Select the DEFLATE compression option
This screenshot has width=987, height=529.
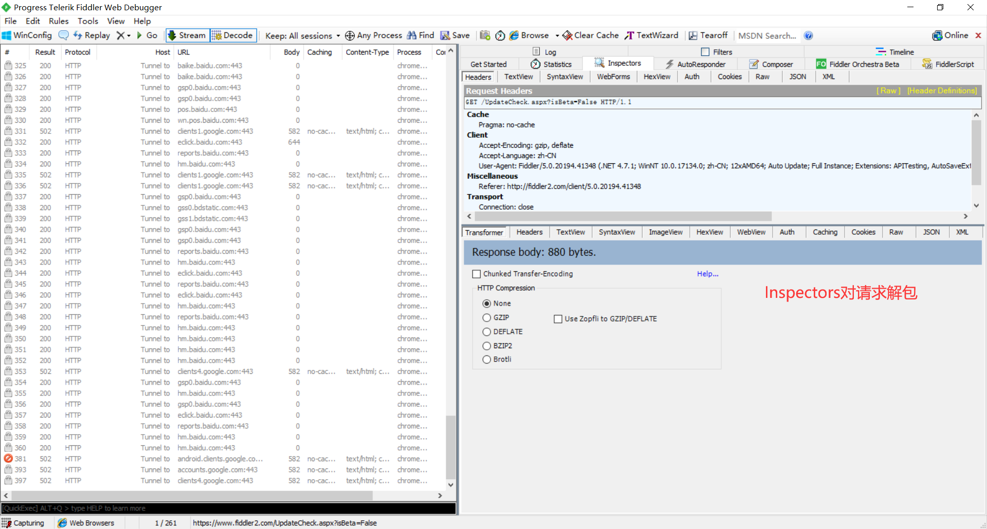[x=487, y=332]
